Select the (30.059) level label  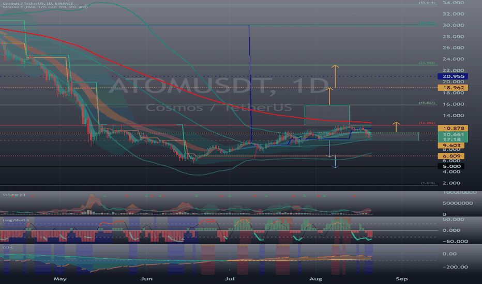point(427,23)
